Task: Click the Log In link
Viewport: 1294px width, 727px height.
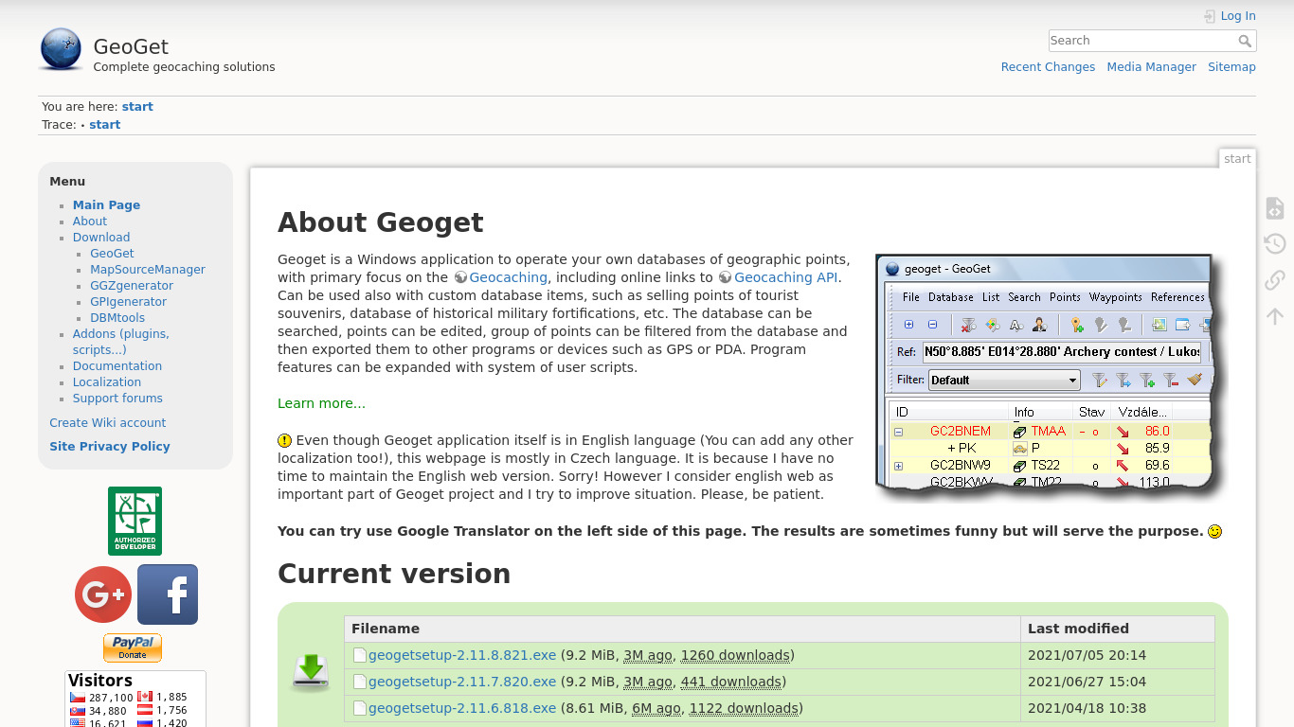Action: coord(1238,16)
